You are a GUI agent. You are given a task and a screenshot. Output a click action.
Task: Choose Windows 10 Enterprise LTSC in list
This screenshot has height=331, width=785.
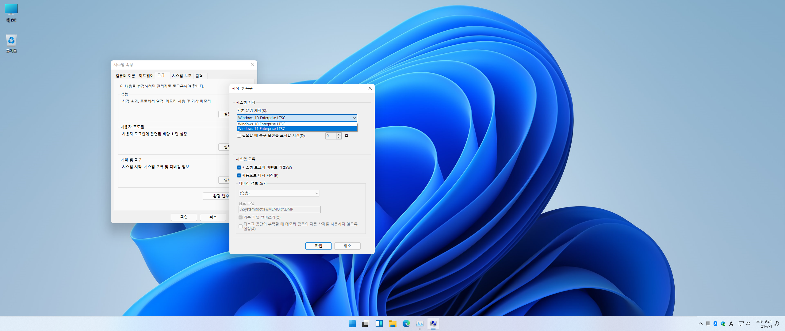click(297, 124)
